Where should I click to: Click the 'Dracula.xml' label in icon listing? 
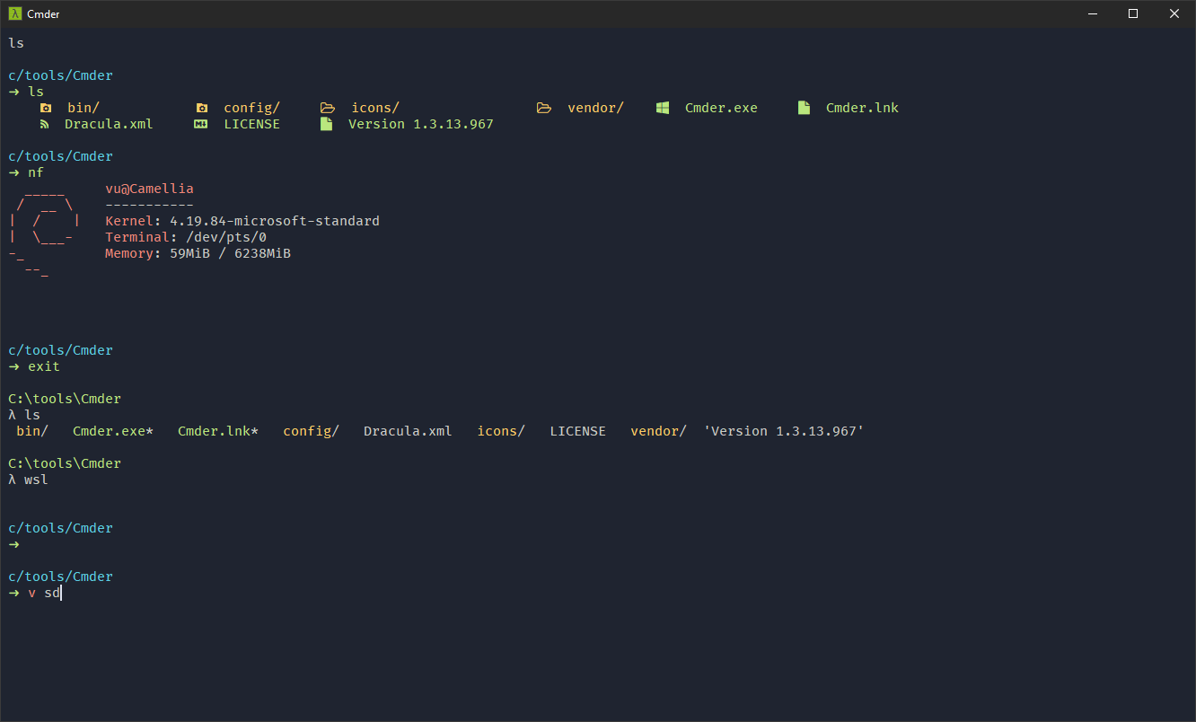(x=109, y=124)
